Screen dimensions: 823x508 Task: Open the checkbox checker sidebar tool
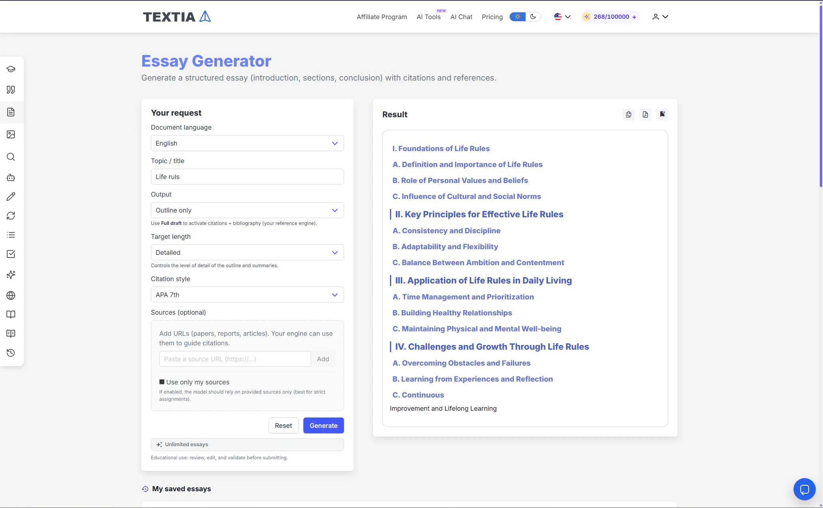pyautogui.click(x=11, y=254)
